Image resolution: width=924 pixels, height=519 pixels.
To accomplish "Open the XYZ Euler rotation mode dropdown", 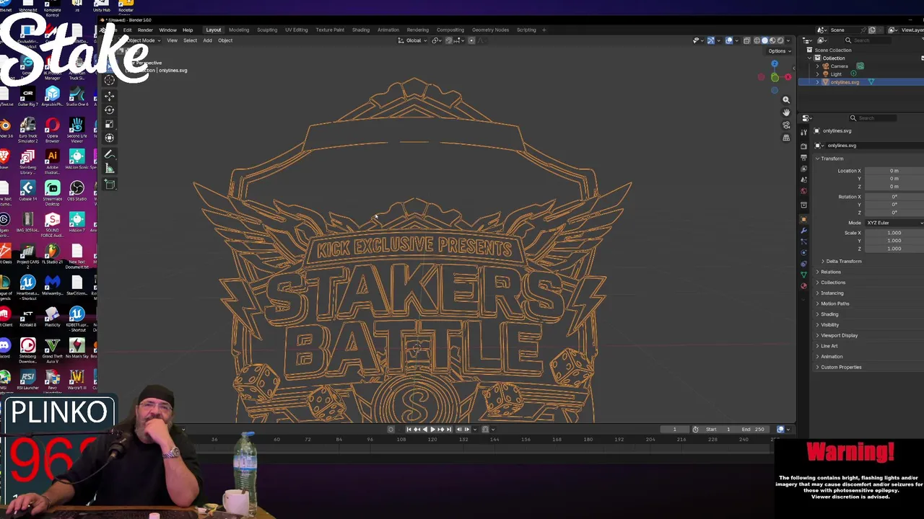I will point(895,223).
